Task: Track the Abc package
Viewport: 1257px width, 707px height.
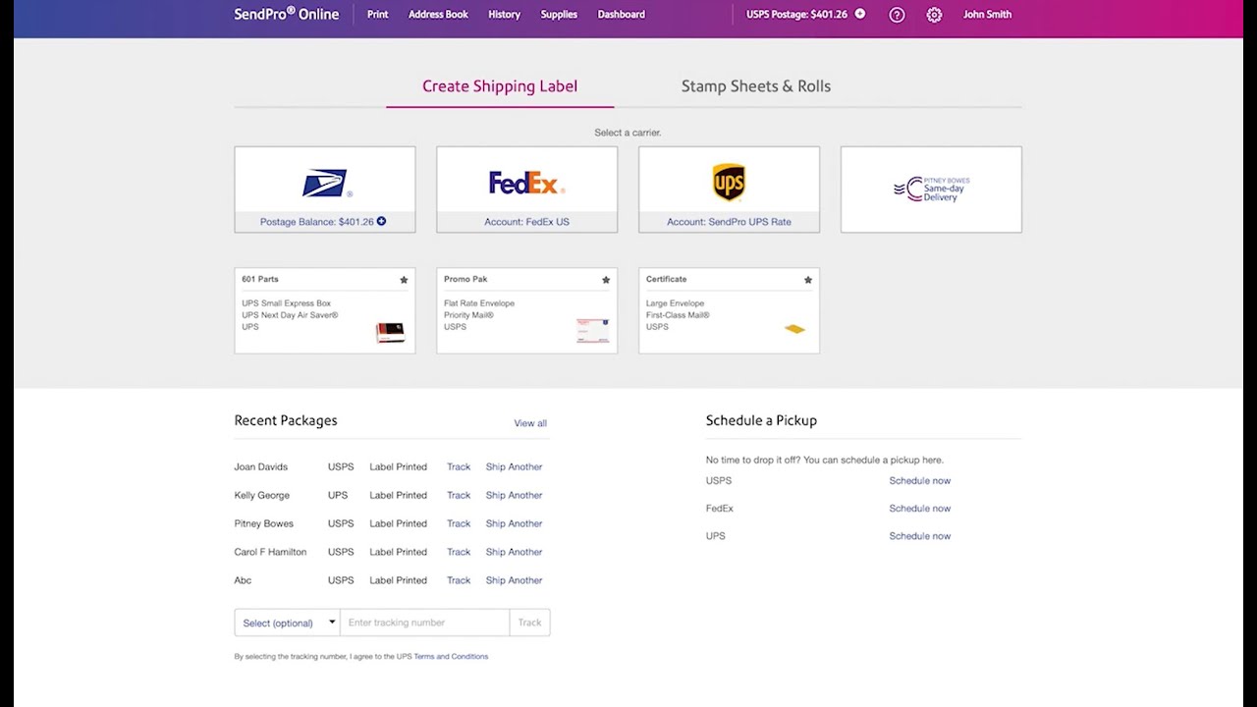Action: click(459, 580)
